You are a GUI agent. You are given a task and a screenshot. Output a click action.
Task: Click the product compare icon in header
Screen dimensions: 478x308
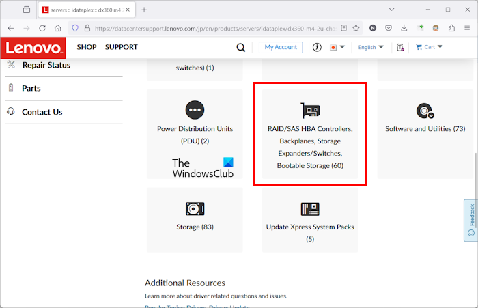400,47
